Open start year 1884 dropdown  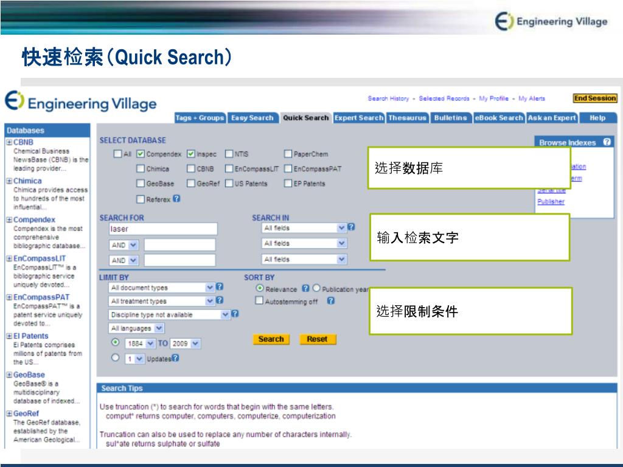pos(141,344)
